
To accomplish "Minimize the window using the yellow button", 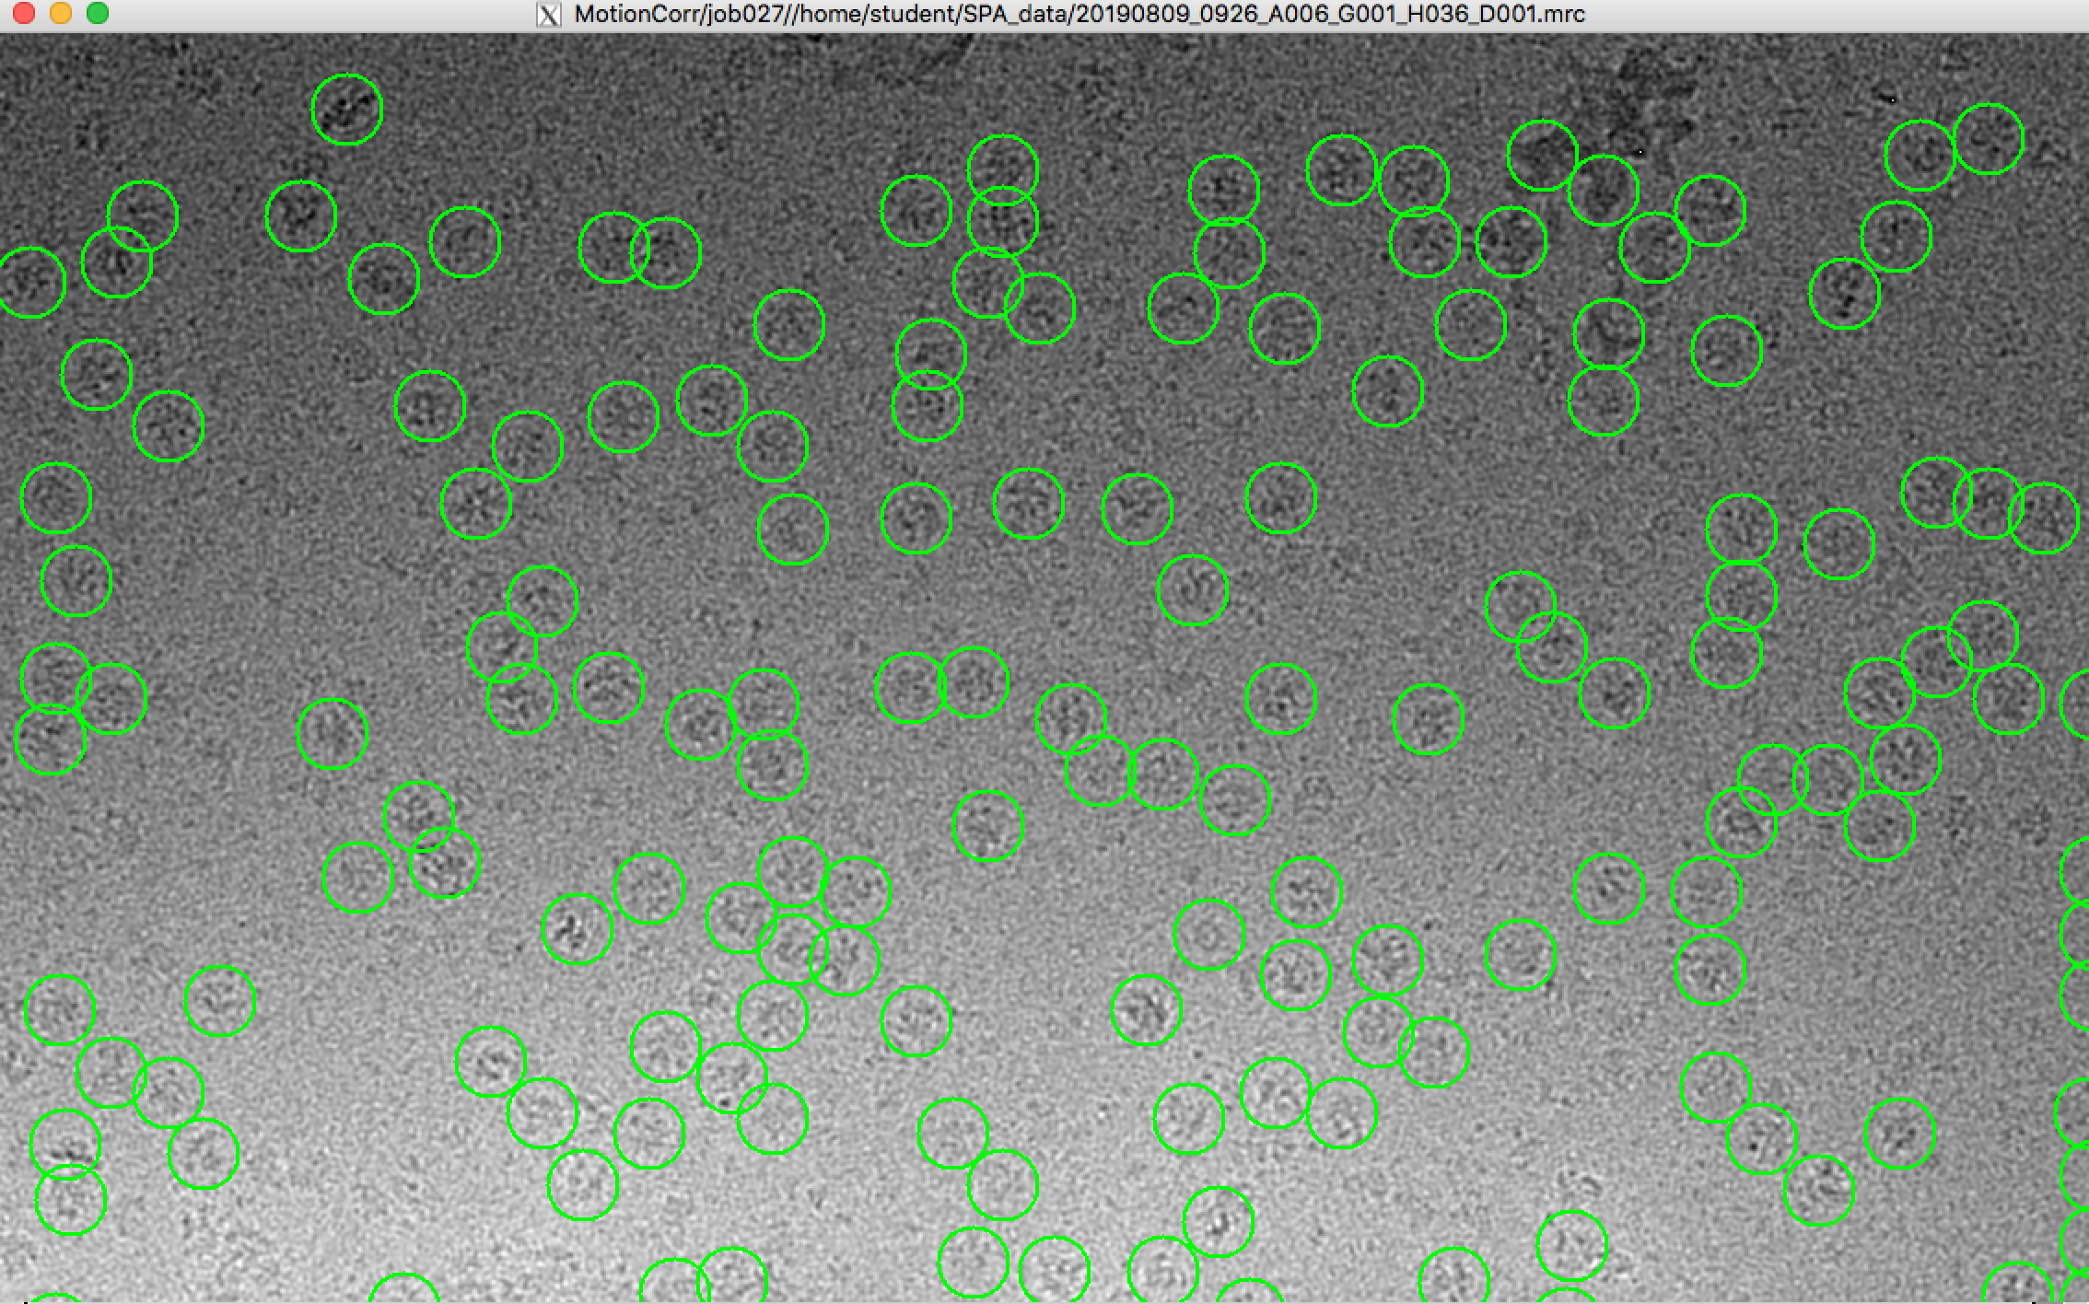I will tap(61, 13).
